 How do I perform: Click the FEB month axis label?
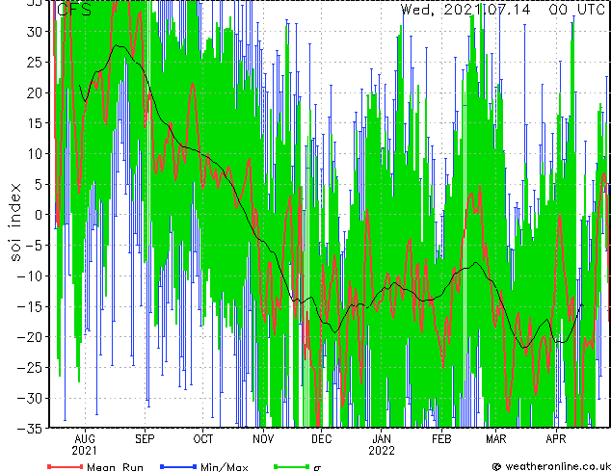[x=441, y=439]
